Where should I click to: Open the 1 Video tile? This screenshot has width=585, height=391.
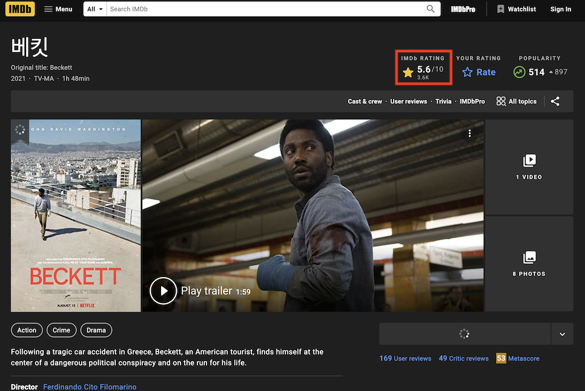[x=529, y=167]
